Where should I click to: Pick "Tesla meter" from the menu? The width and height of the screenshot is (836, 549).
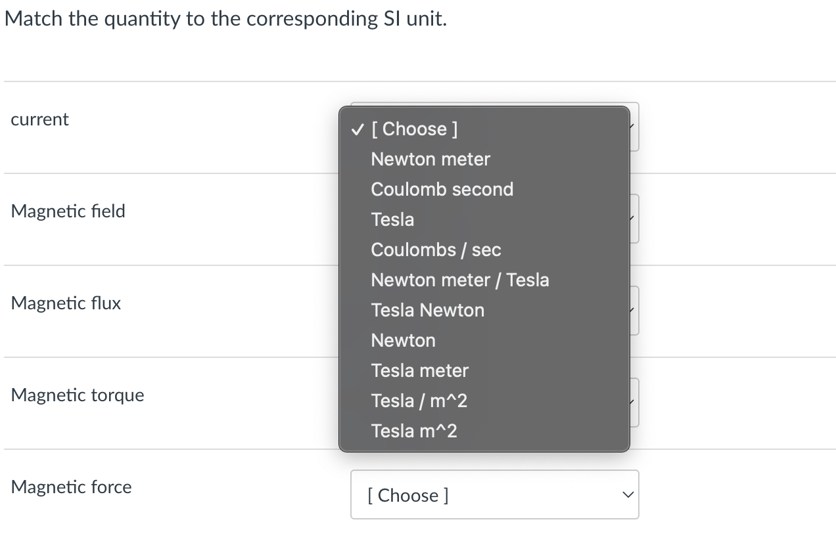[419, 370]
